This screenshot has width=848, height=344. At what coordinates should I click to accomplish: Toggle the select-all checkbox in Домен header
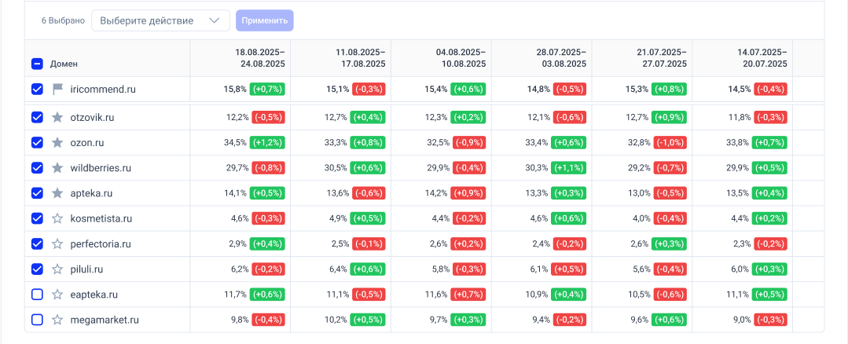click(37, 64)
